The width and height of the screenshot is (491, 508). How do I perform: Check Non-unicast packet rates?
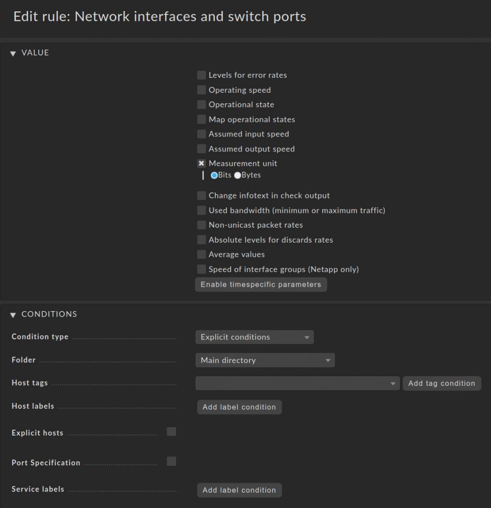click(201, 225)
